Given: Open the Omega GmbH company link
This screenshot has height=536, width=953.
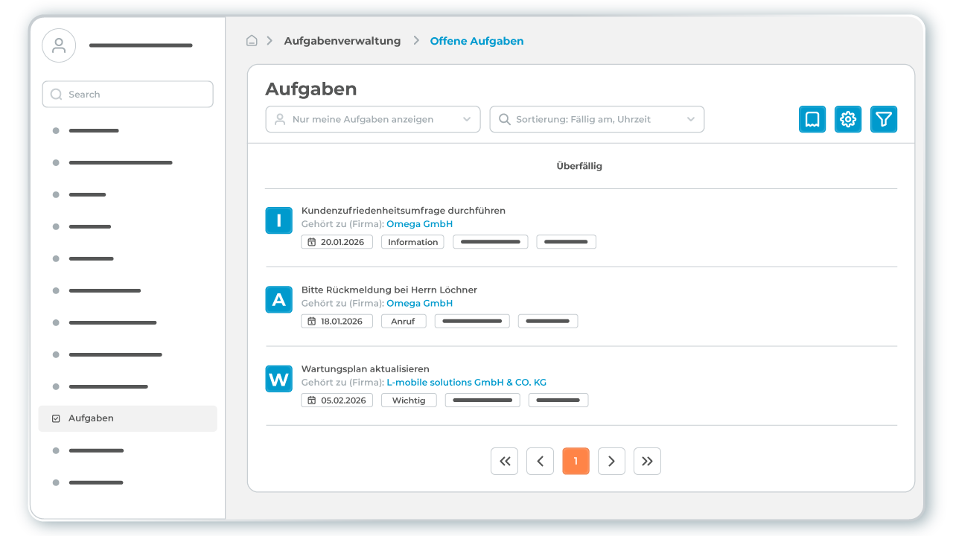Looking at the screenshot, I should 419,223.
